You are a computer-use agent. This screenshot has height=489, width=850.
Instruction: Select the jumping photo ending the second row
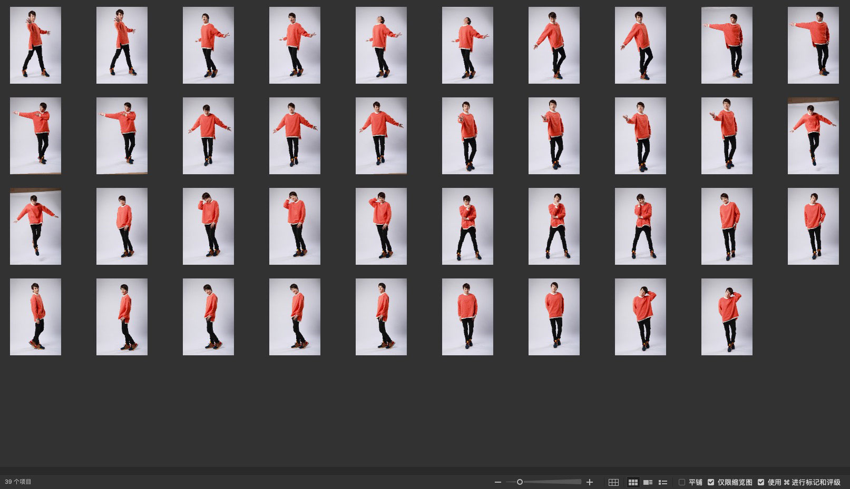[813, 136]
